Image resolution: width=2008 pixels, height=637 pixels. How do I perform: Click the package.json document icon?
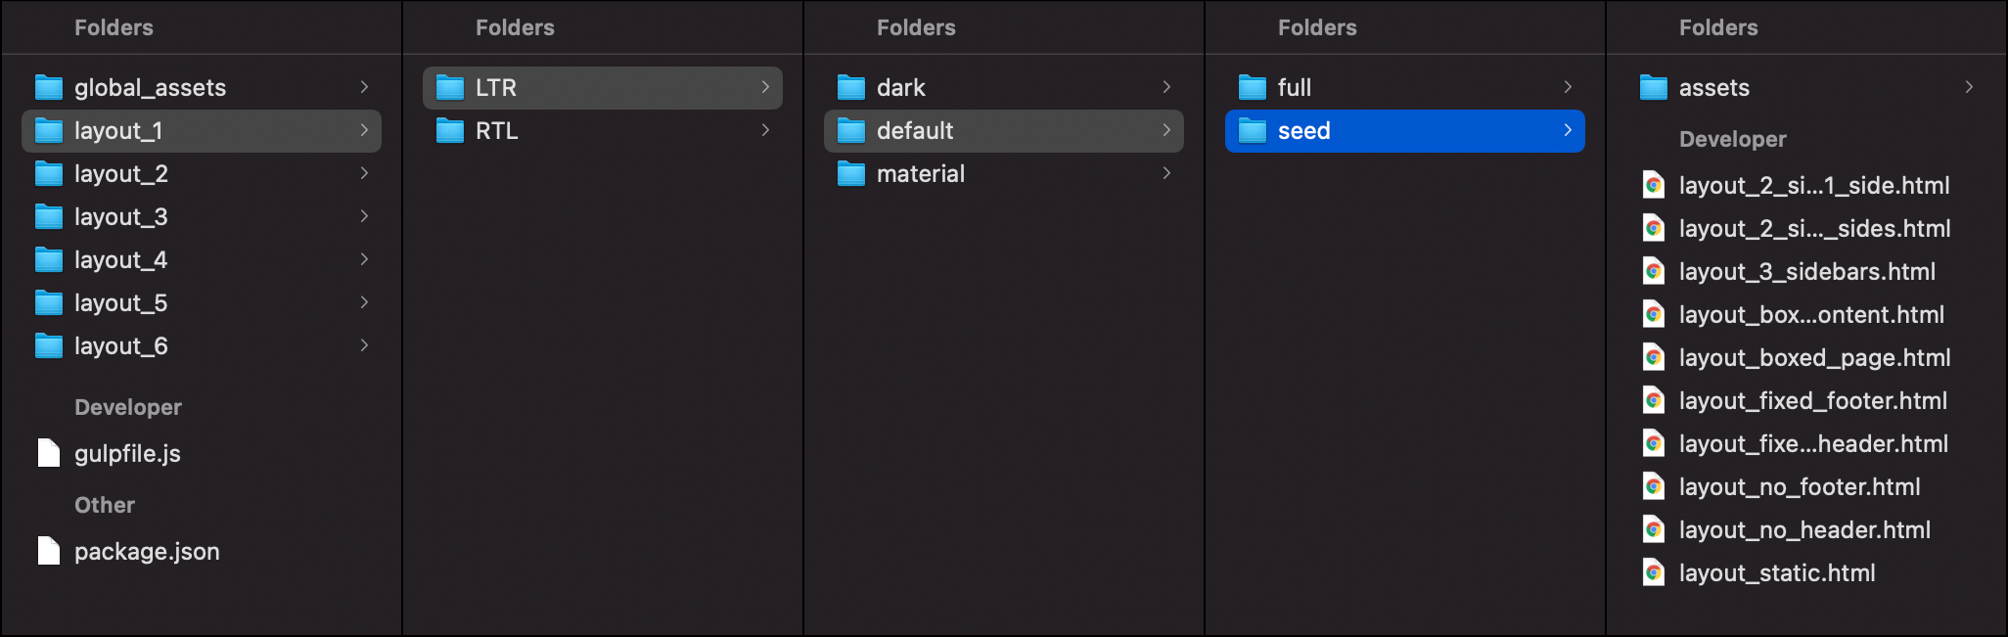[49, 551]
